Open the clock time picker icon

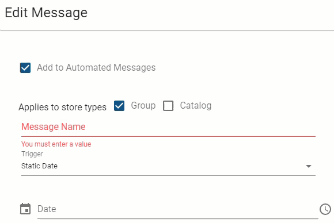click(x=325, y=209)
